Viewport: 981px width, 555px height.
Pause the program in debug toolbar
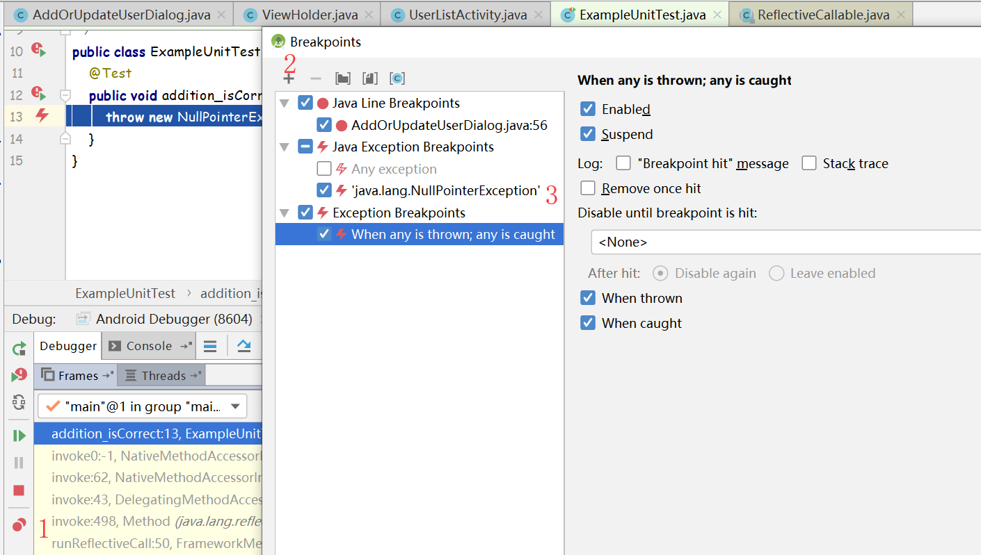tap(19, 463)
